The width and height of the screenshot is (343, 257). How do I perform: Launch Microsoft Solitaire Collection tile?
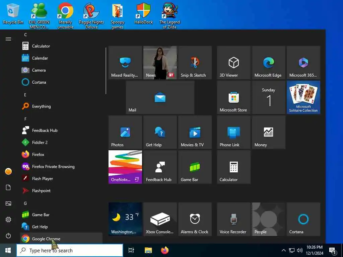303,97
